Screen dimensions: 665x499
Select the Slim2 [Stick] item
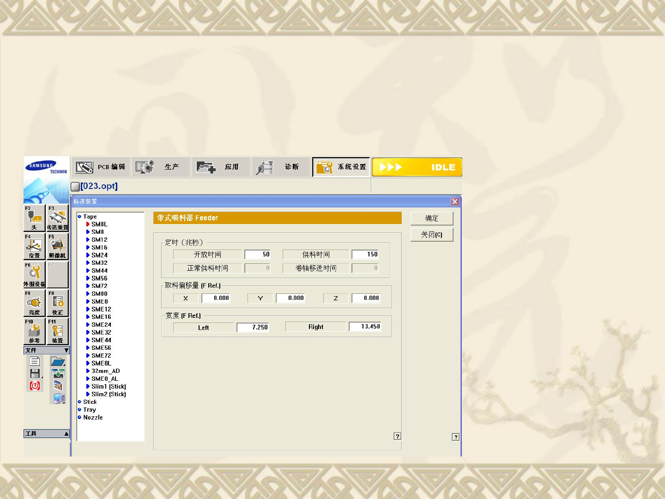pyautogui.click(x=109, y=394)
